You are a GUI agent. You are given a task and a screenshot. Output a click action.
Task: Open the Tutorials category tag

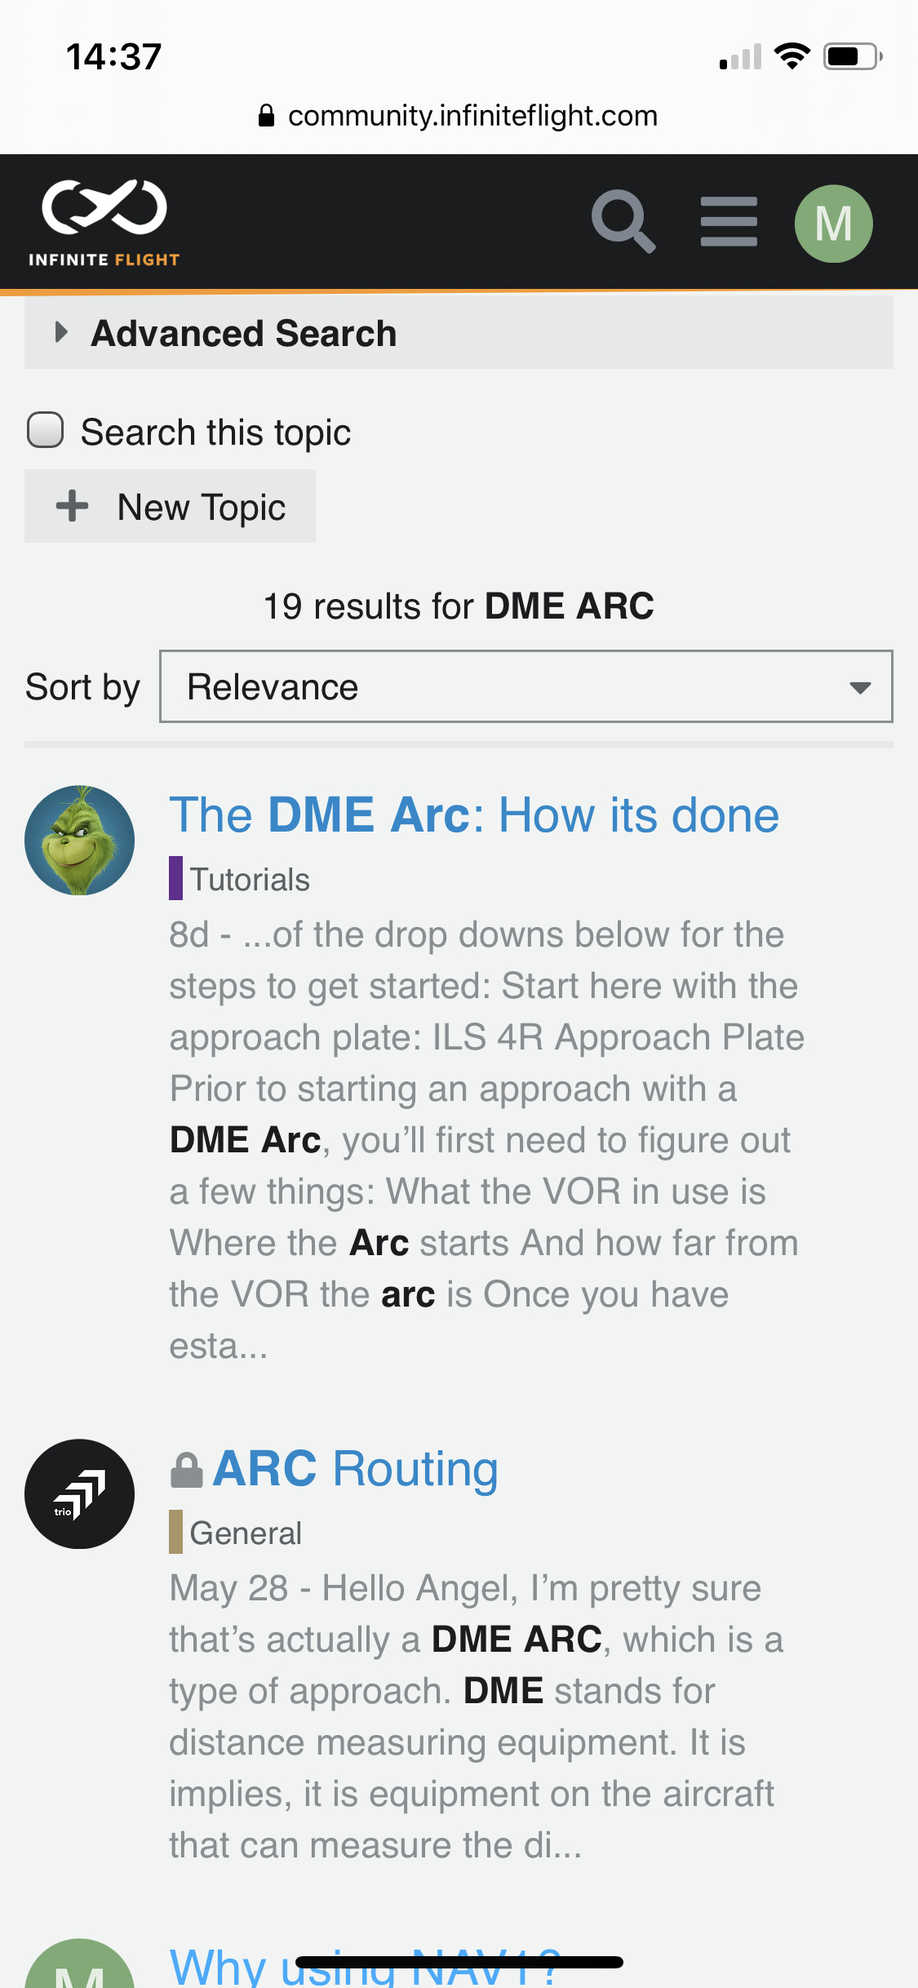[x=240, y=879]
